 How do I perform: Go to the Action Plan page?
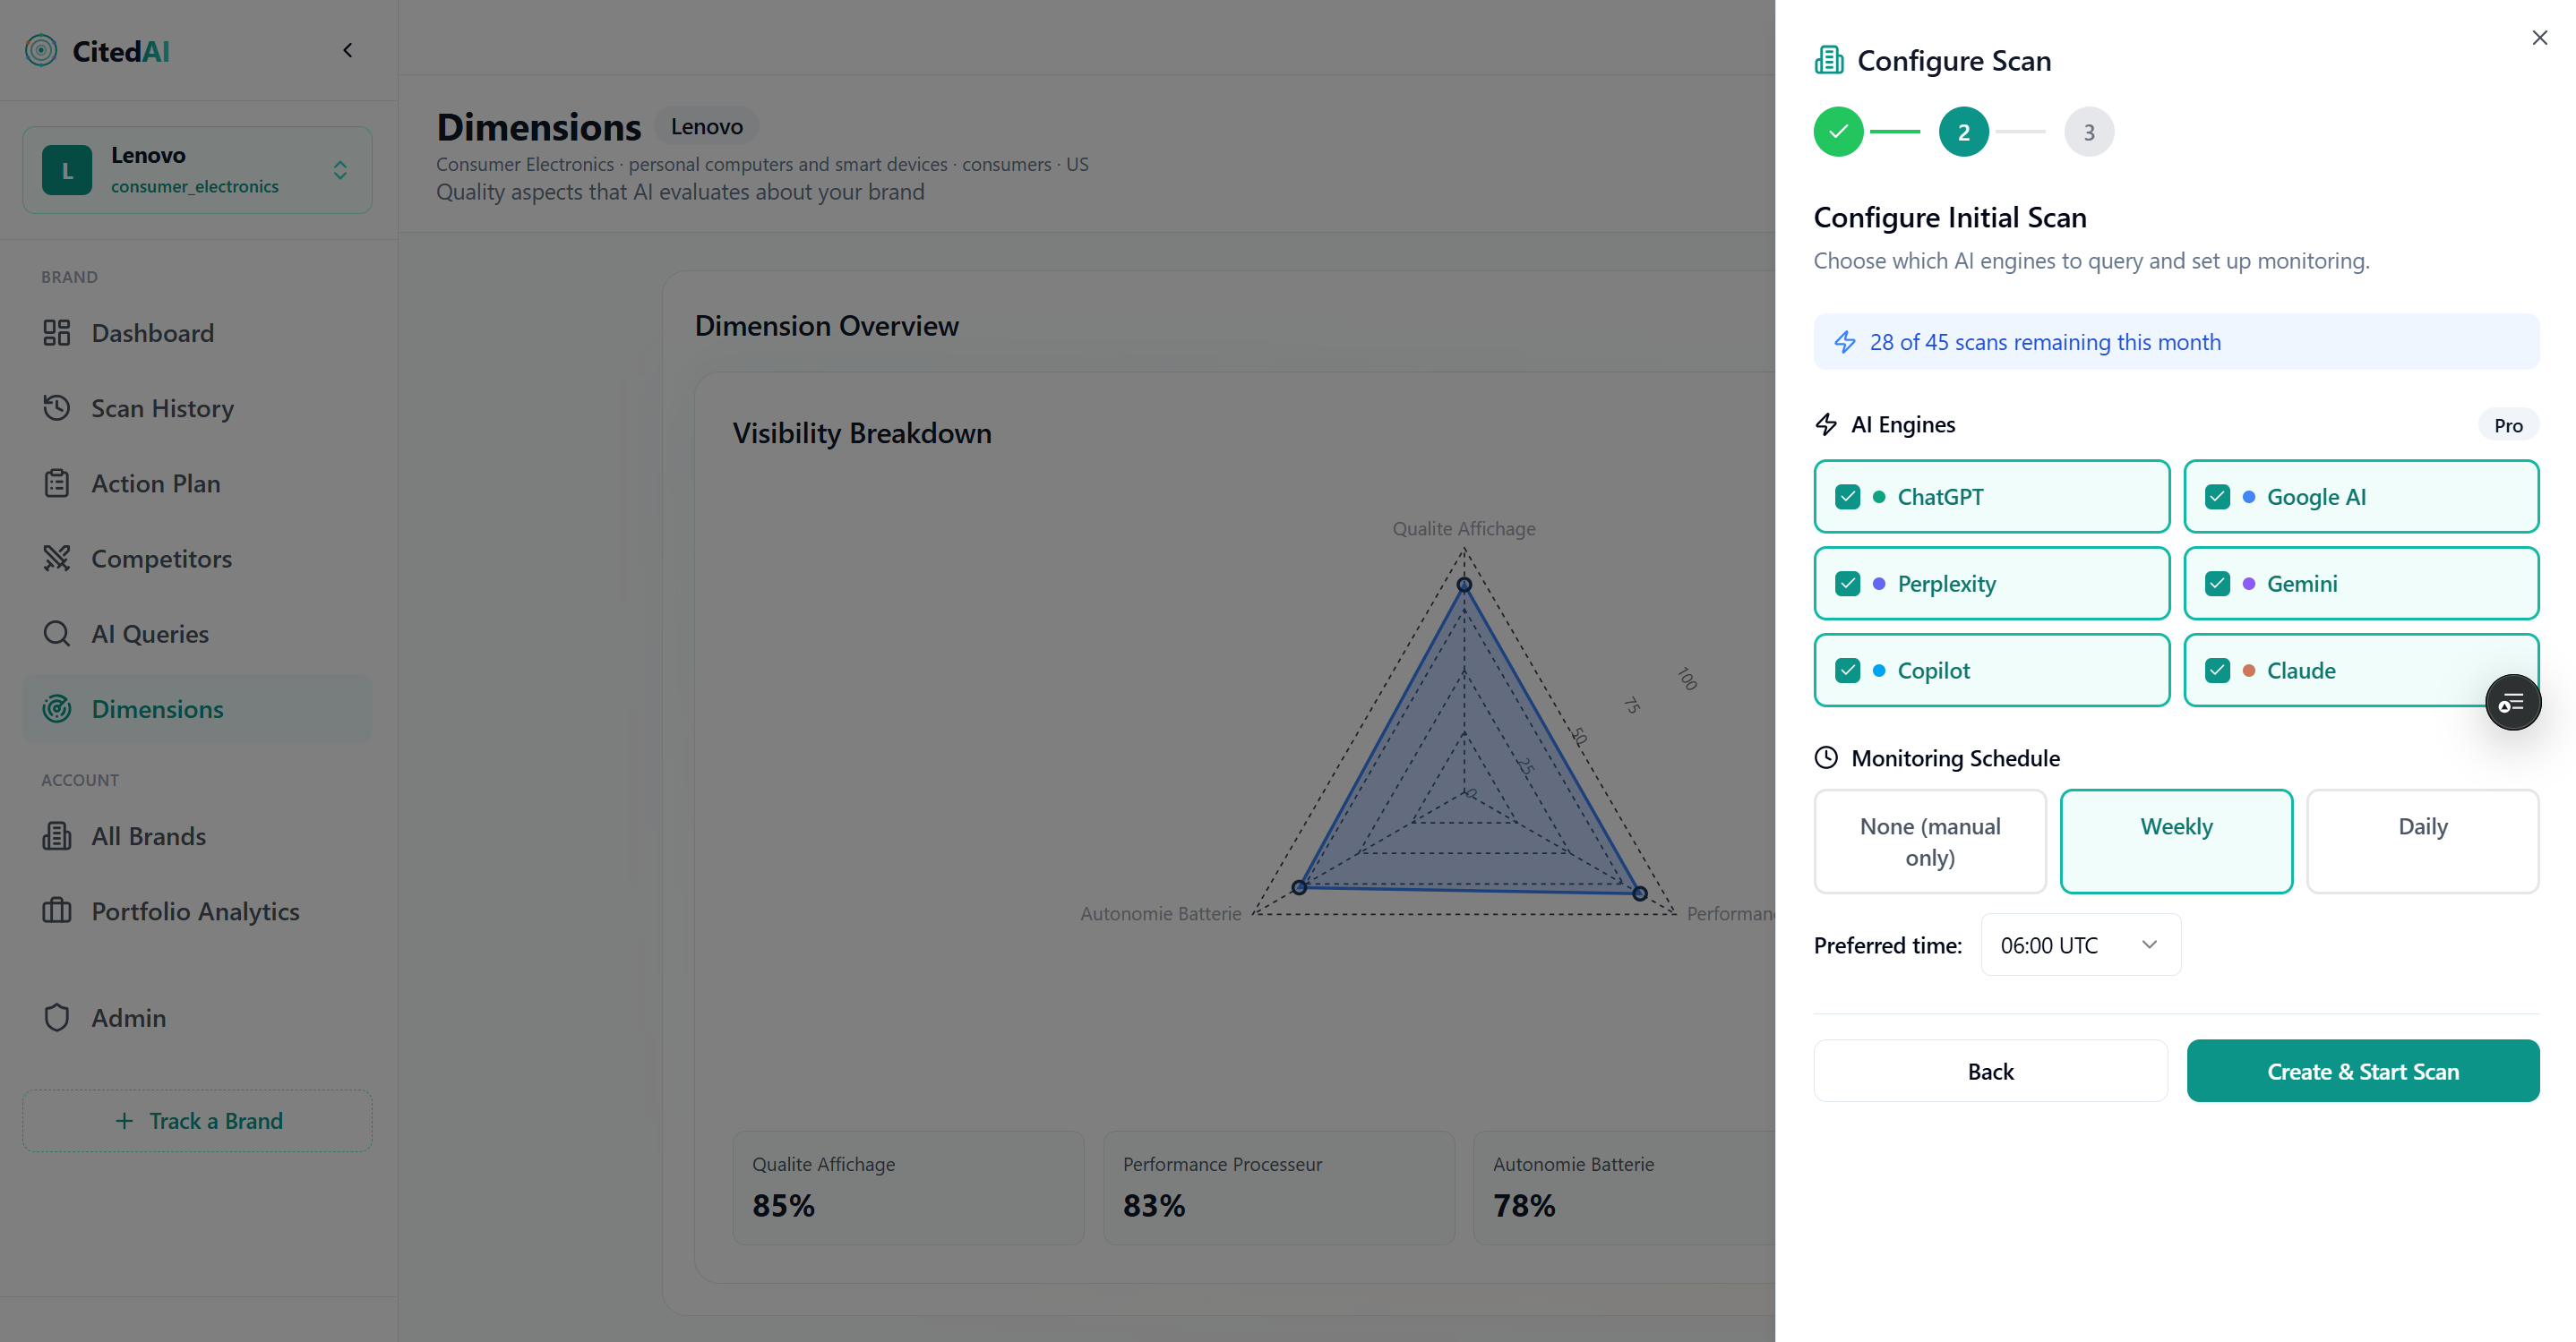pos(155,483)
